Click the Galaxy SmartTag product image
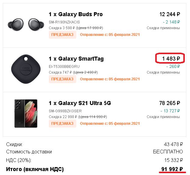This screenshot has width=190, height=175. click(x=26, y=69)
